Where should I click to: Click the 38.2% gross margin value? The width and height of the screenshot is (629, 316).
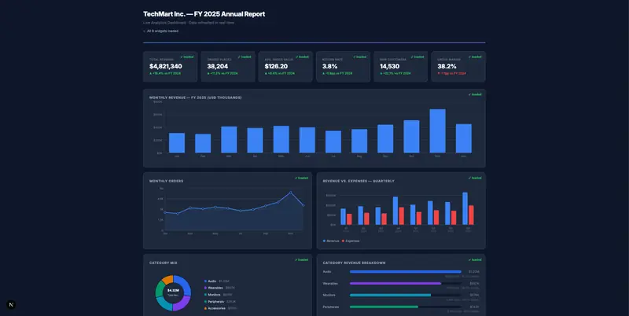447,66
